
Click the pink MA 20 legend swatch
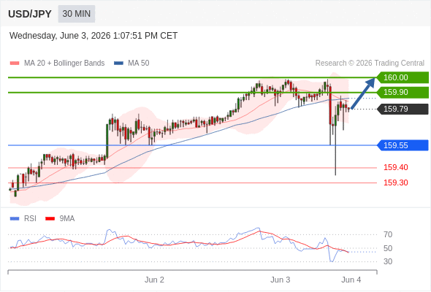pos(15,64)
